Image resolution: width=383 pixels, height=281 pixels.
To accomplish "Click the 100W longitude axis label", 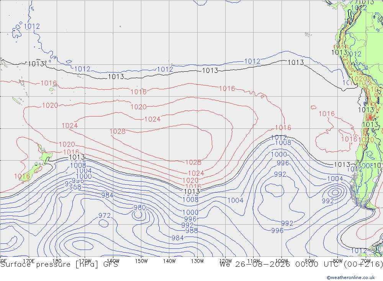I will point(282,261).
